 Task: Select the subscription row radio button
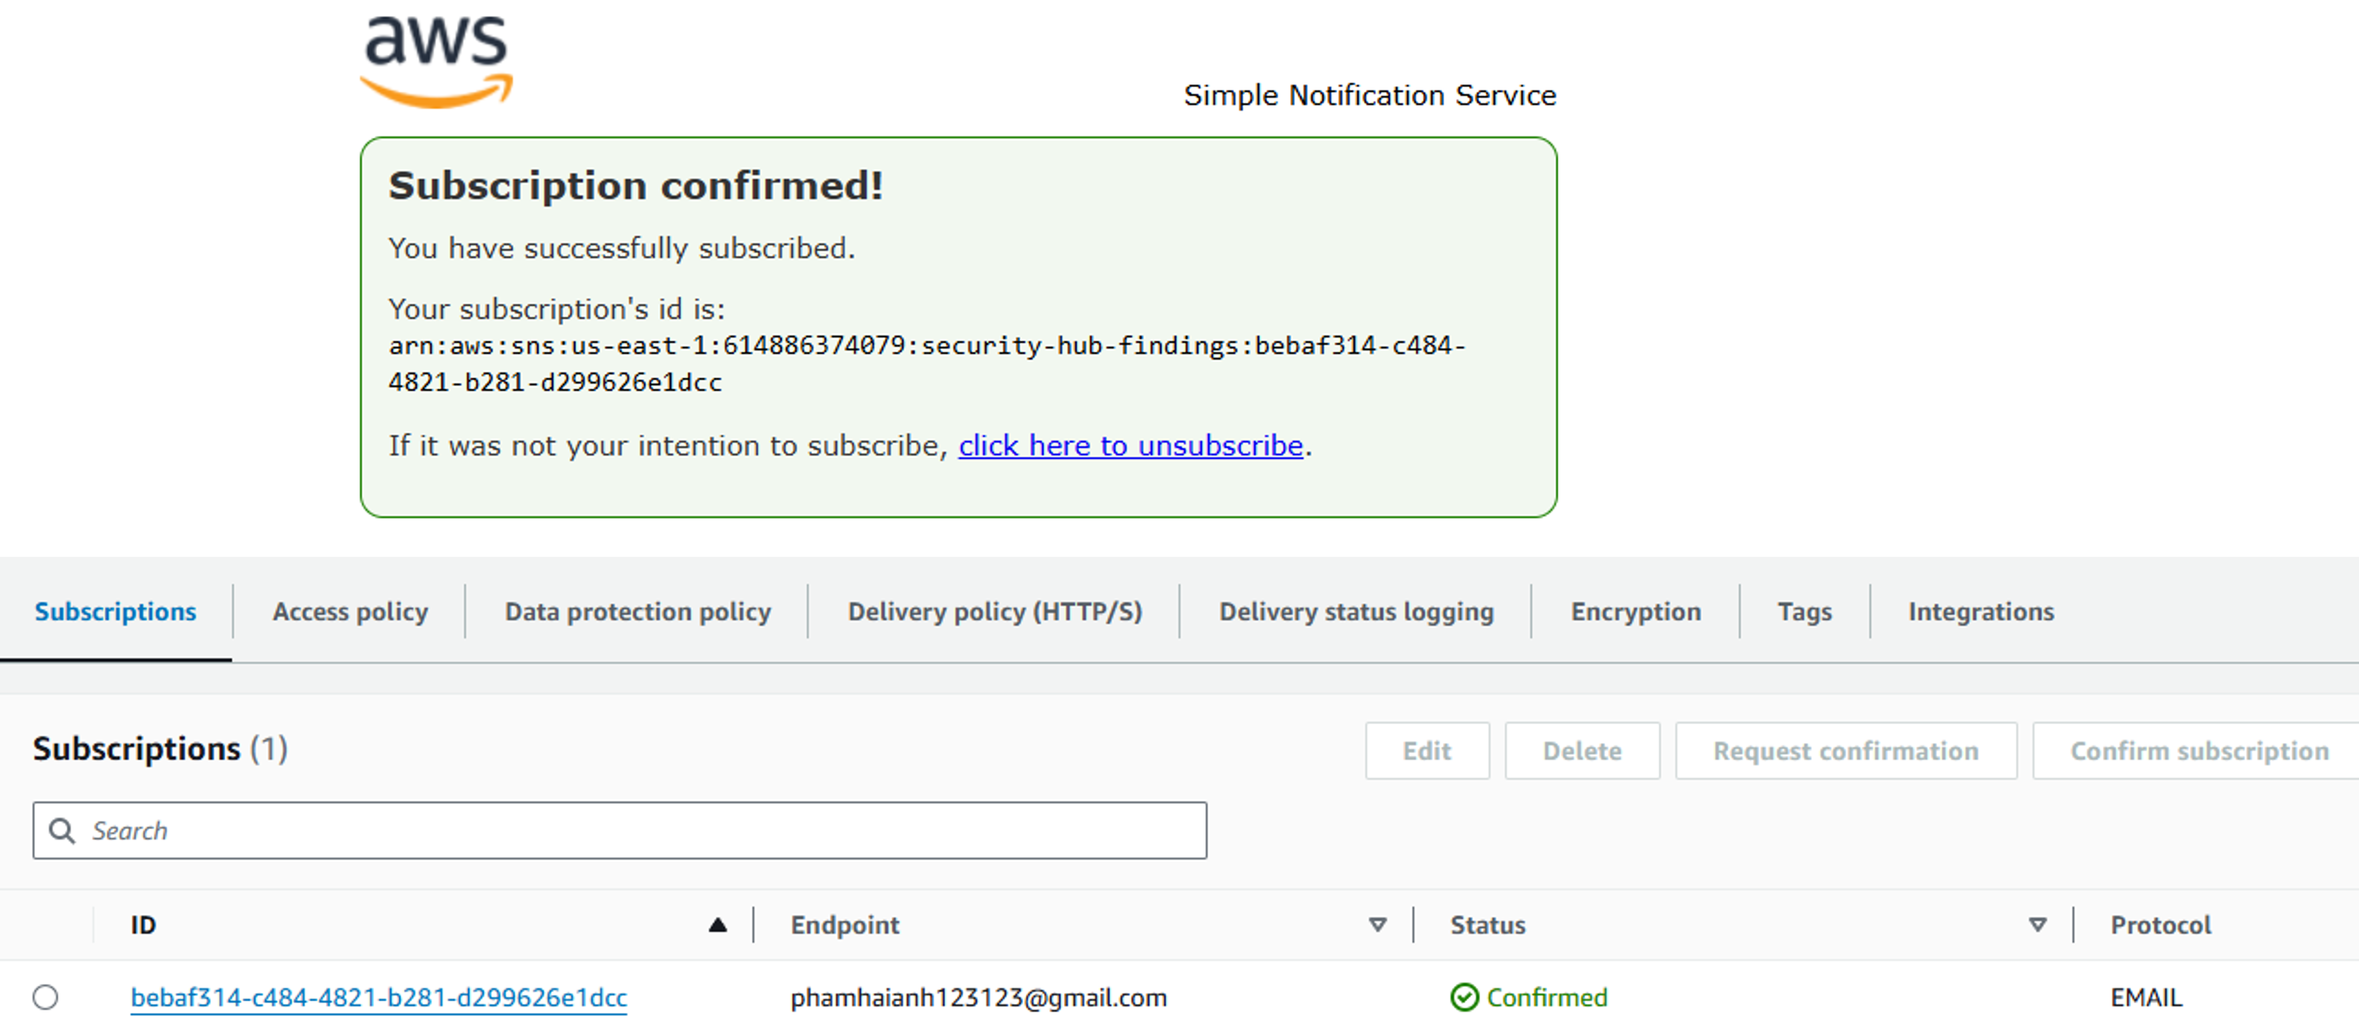pos(46,997)
